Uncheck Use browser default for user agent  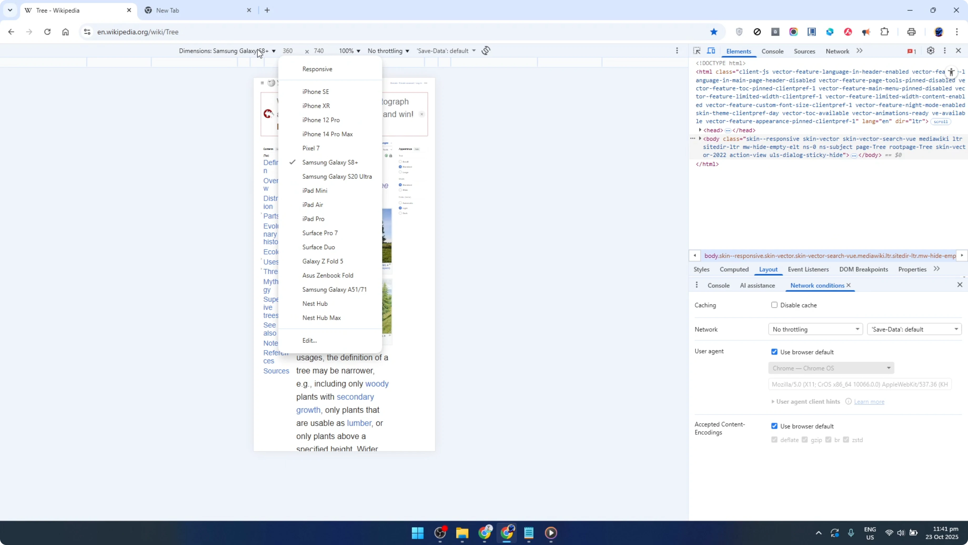point(774,351)
